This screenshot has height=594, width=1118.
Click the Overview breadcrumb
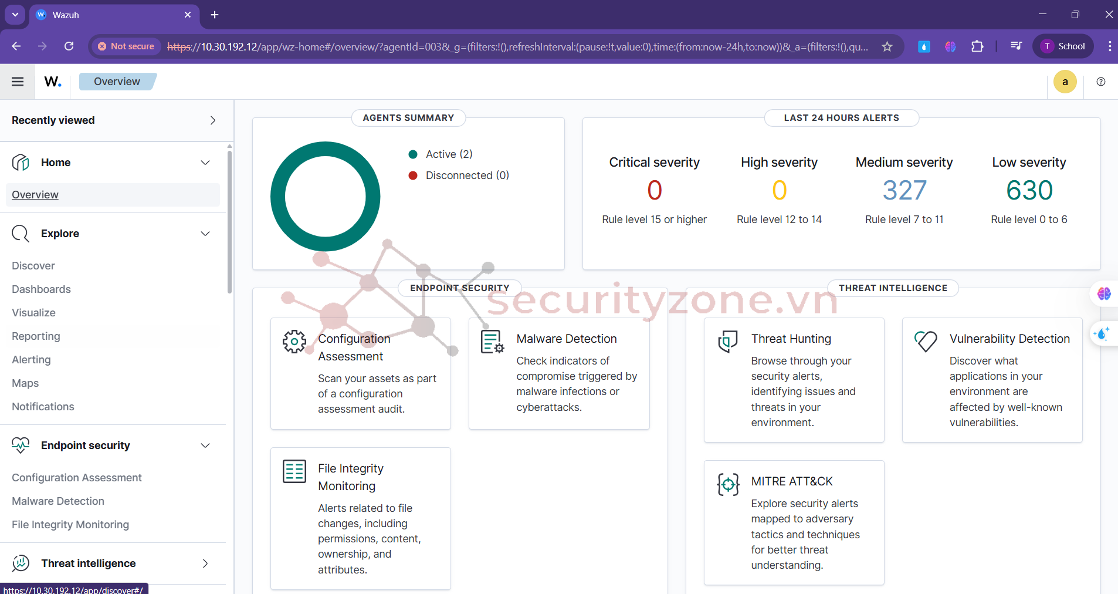point(117,82)
